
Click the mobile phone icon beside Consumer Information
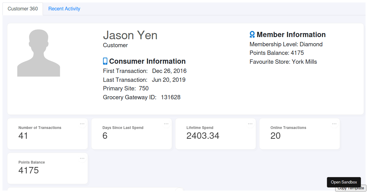click(105, 61)
